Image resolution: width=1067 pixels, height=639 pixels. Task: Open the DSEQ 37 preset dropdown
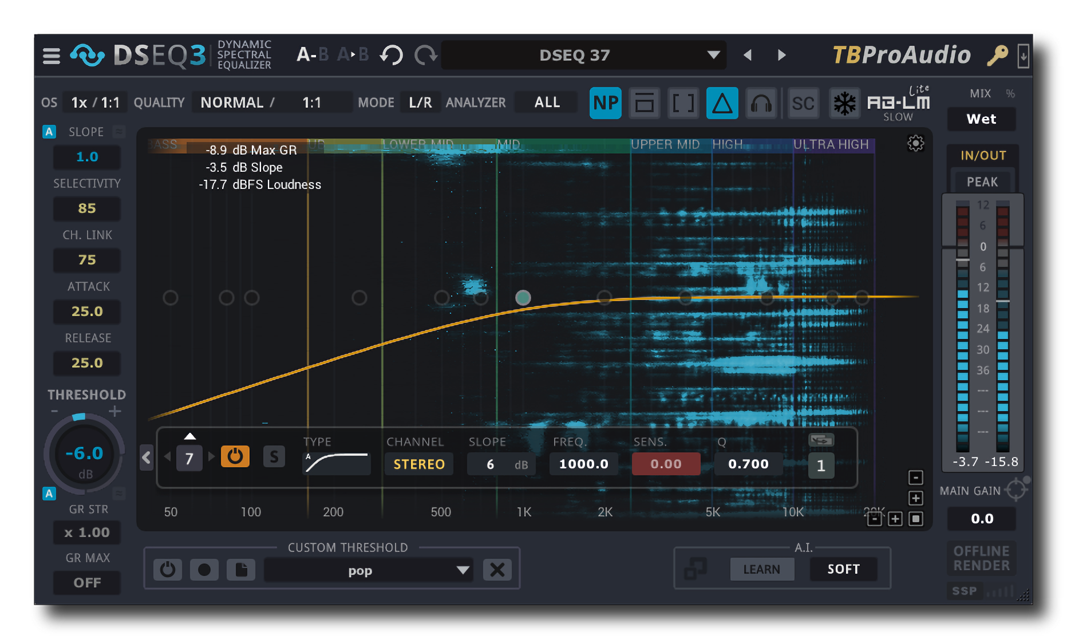pos(584,54)
